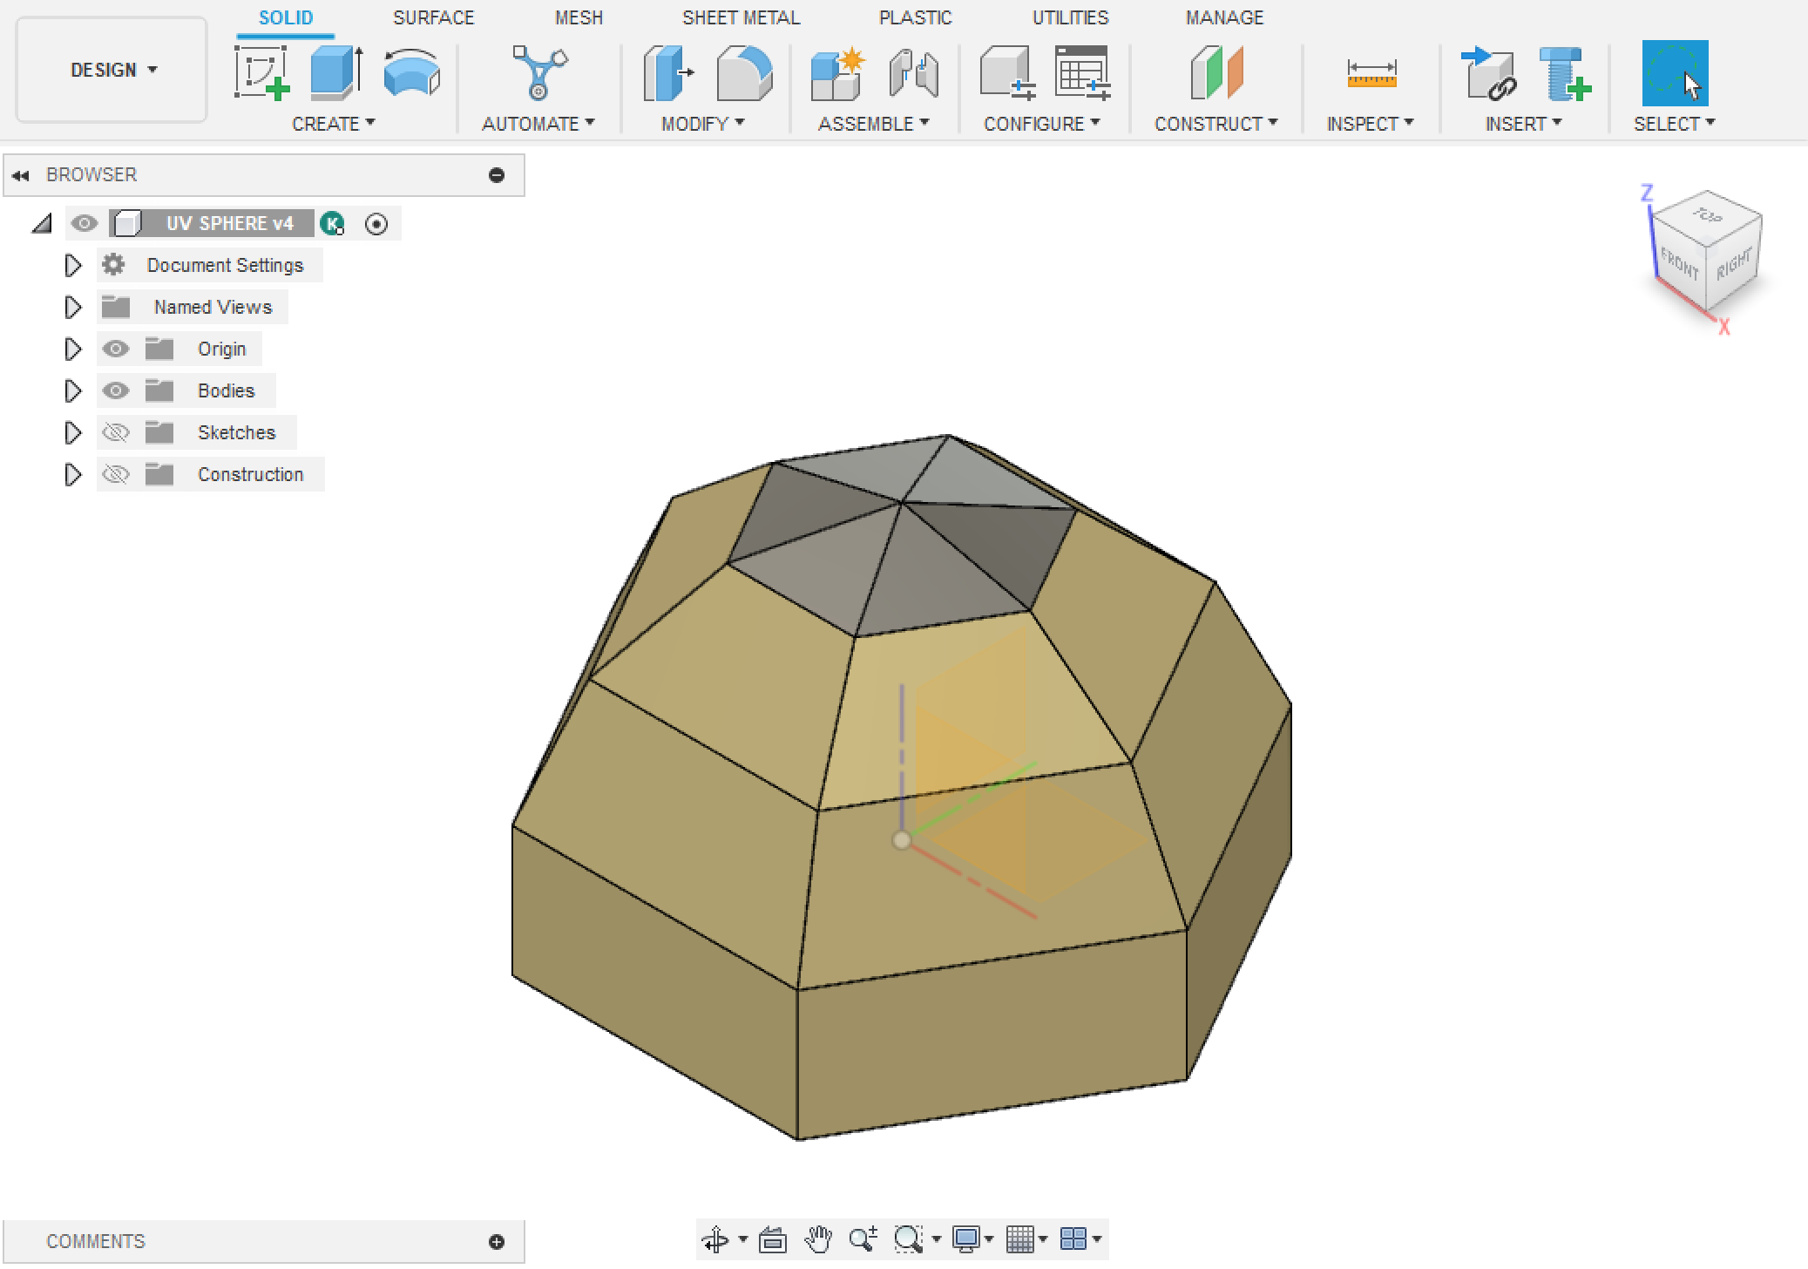
Task: Select the New Component icon
Action: [x=837, y=72]
